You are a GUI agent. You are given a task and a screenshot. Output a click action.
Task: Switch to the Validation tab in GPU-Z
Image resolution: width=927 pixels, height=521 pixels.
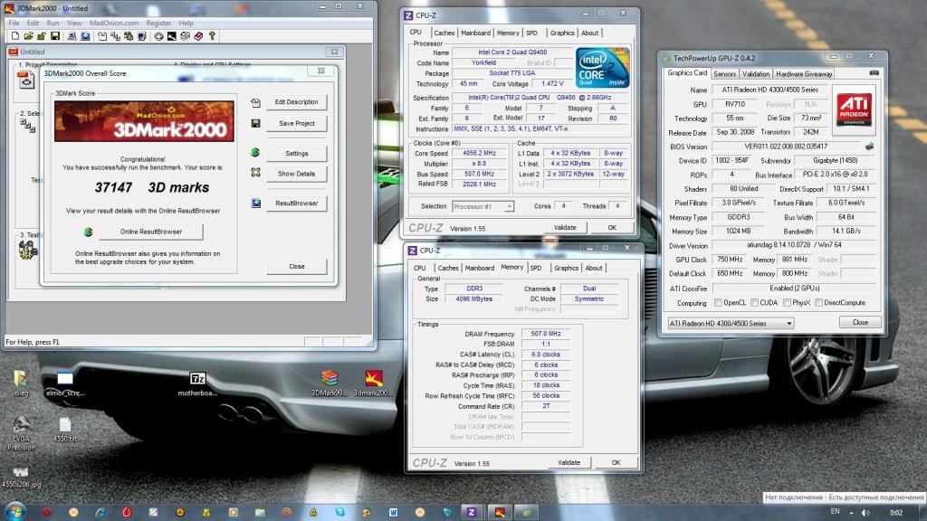tap(756, 74)
